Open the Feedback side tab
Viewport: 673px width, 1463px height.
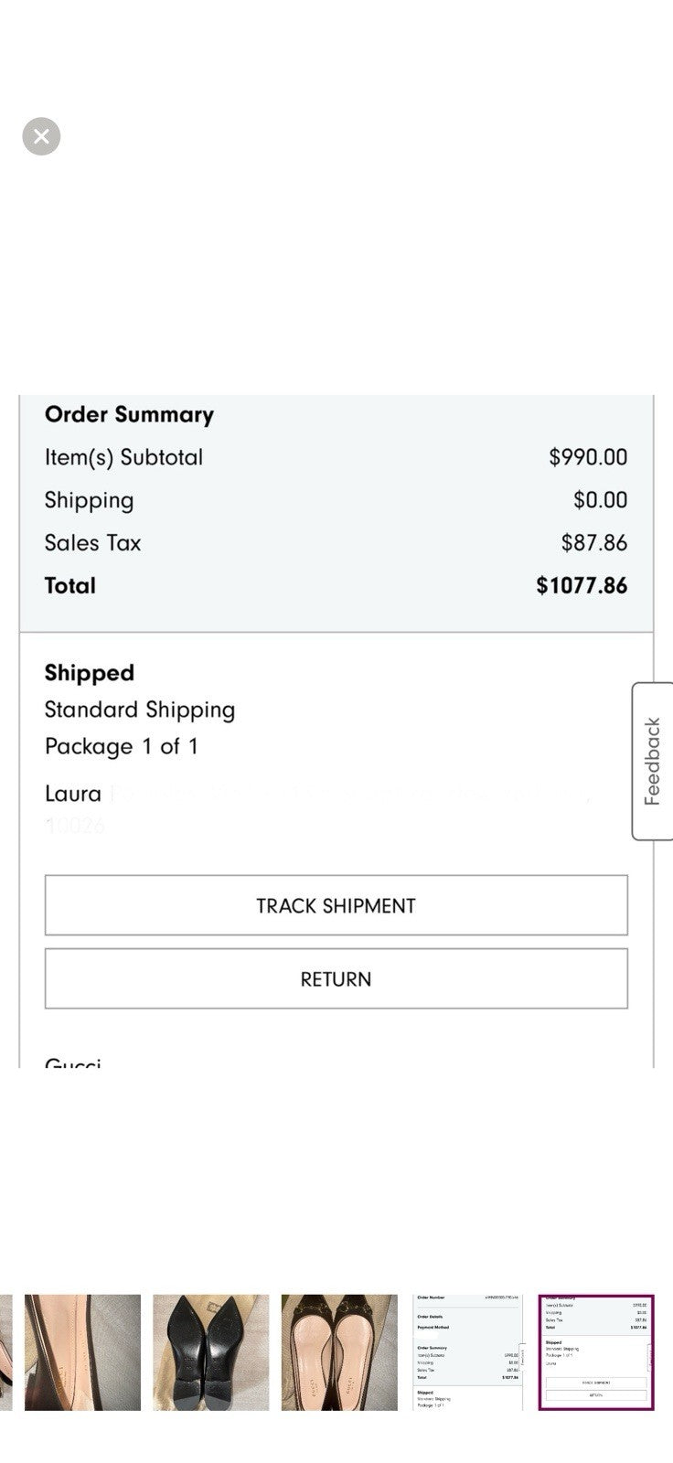tap(652, 761)
